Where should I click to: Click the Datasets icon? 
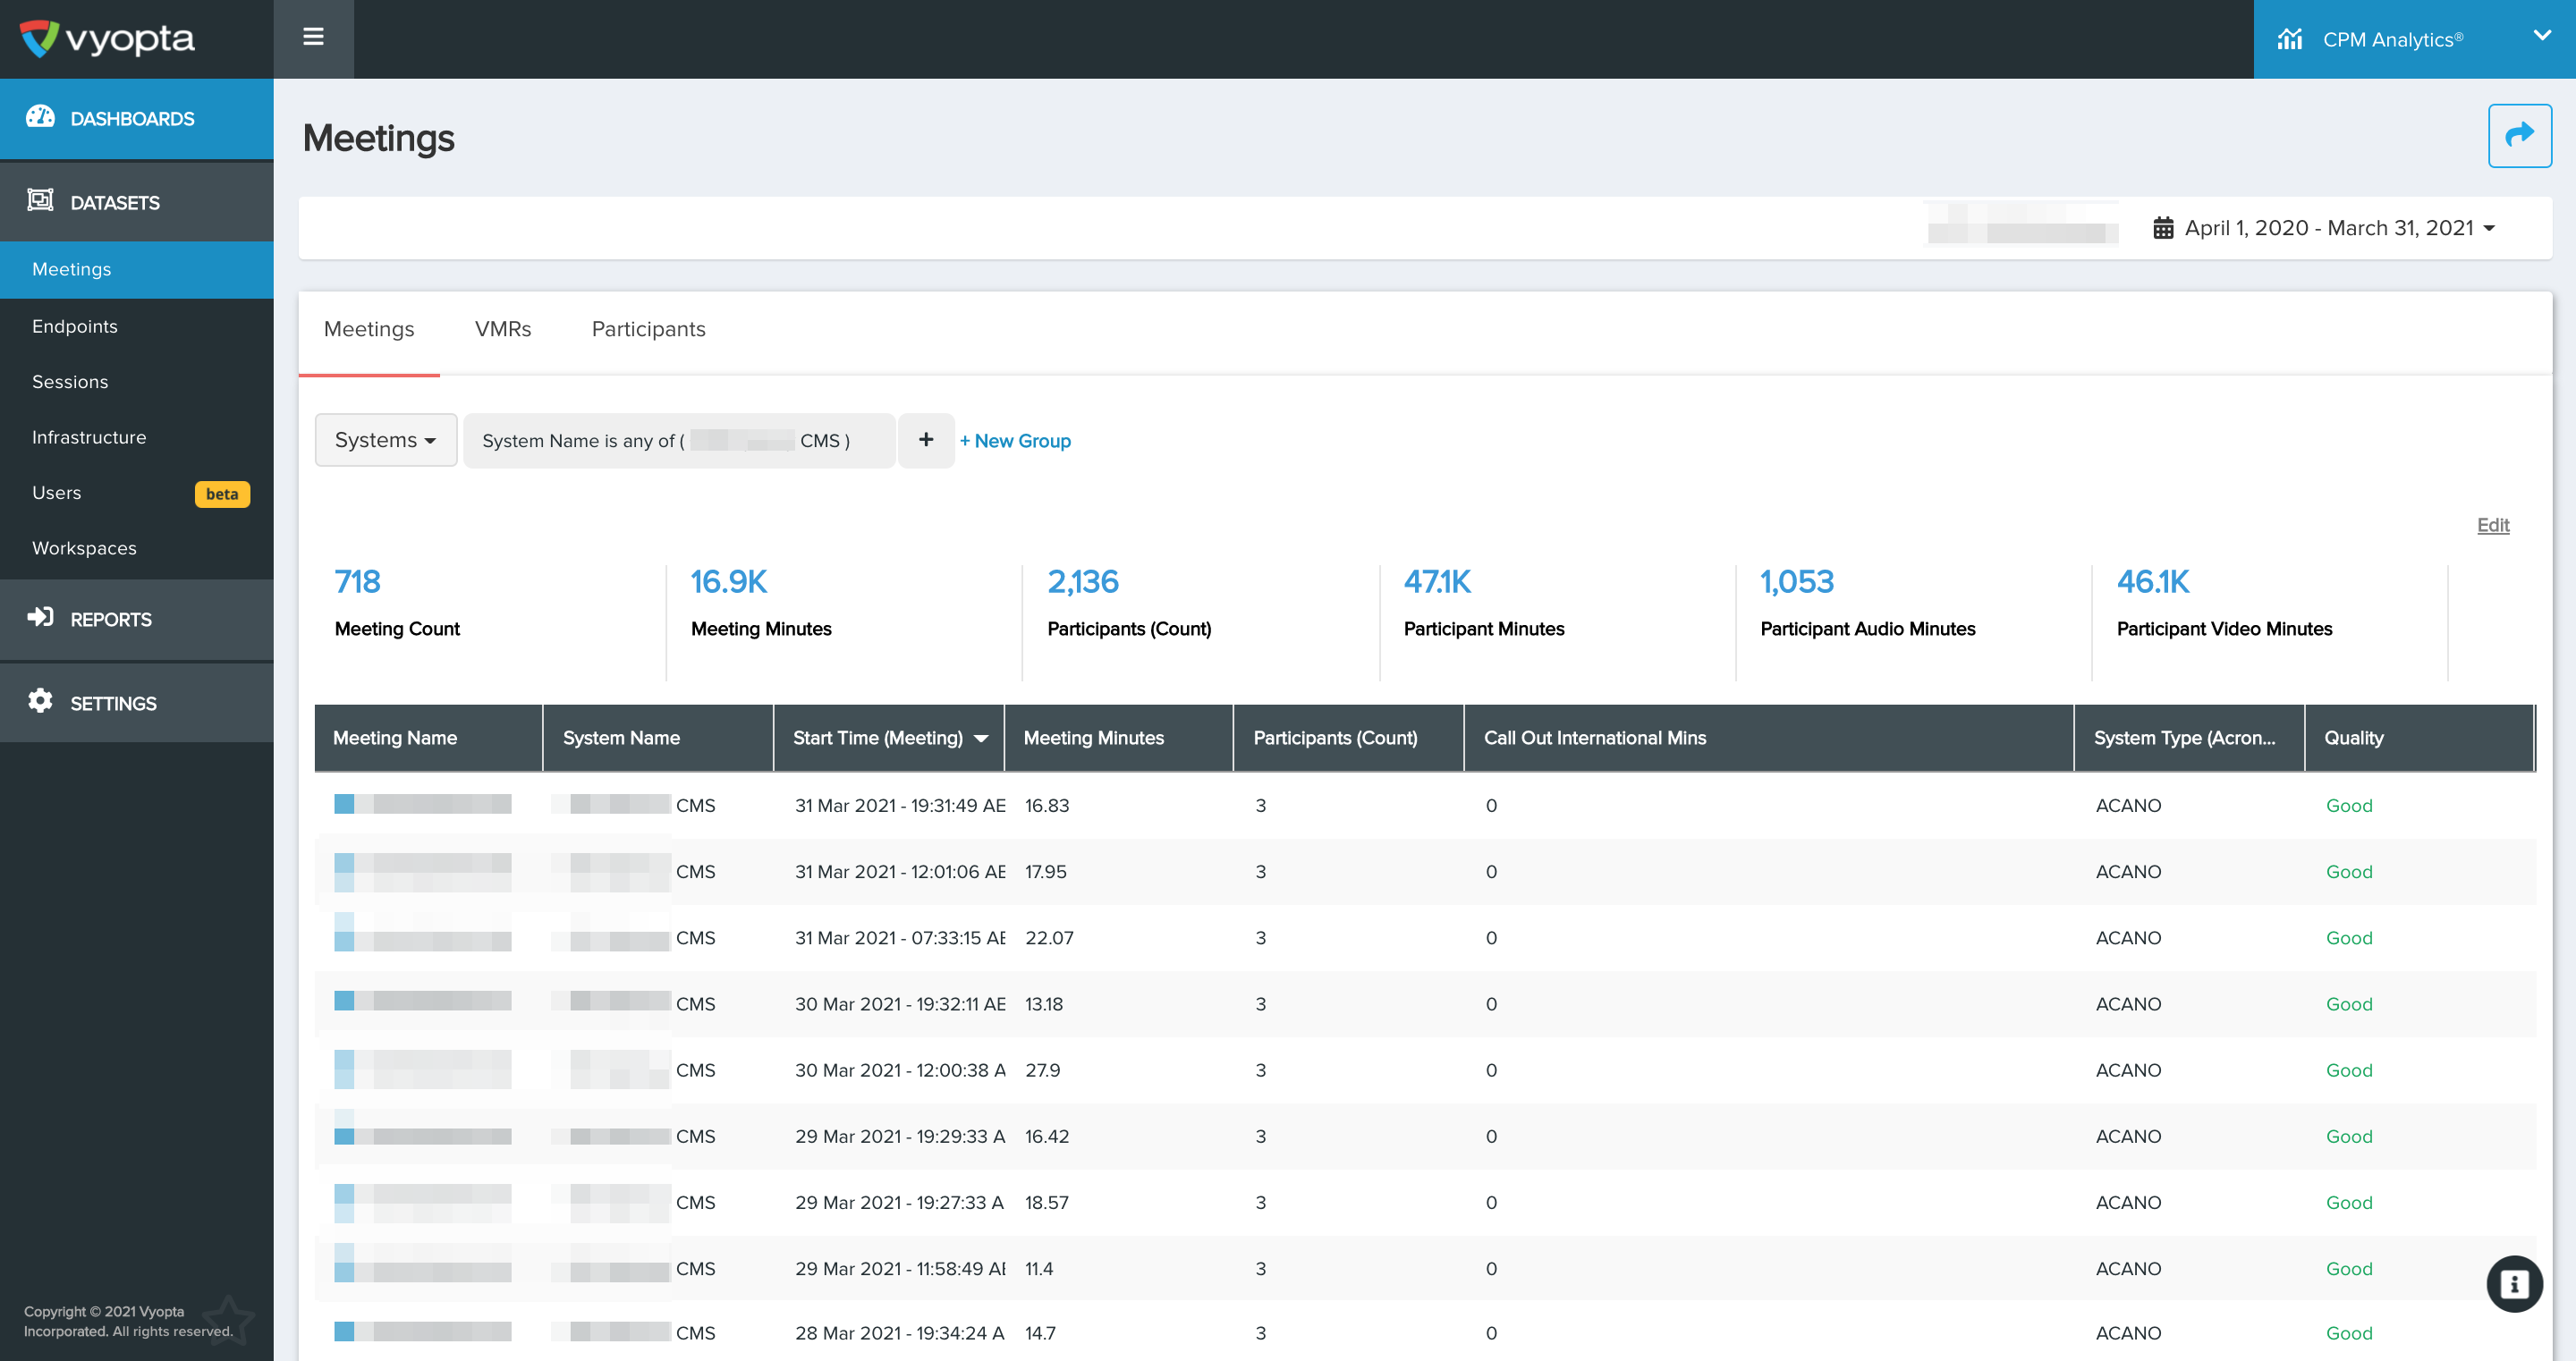(40, 200)
